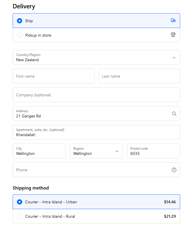The image size is (187, 229).
Task: Click the chevron arrow in Country/Region field
Action: point(174,58)
